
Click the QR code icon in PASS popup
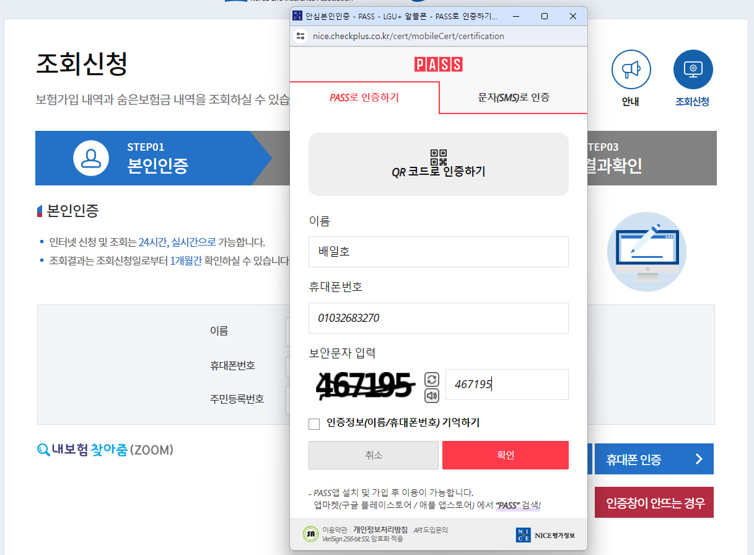pos(438,158)
